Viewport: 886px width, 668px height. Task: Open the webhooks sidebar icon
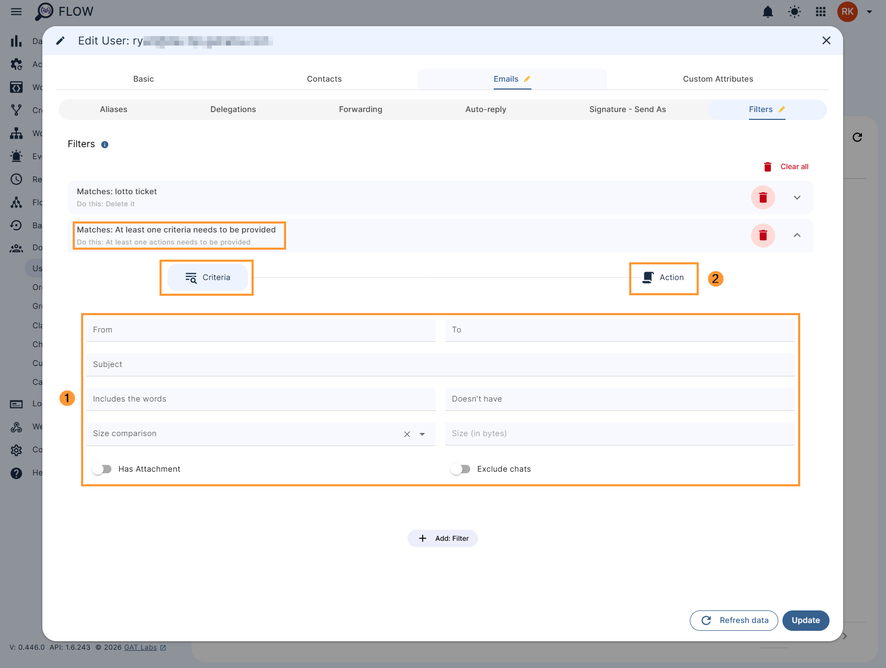pos(16,427)
